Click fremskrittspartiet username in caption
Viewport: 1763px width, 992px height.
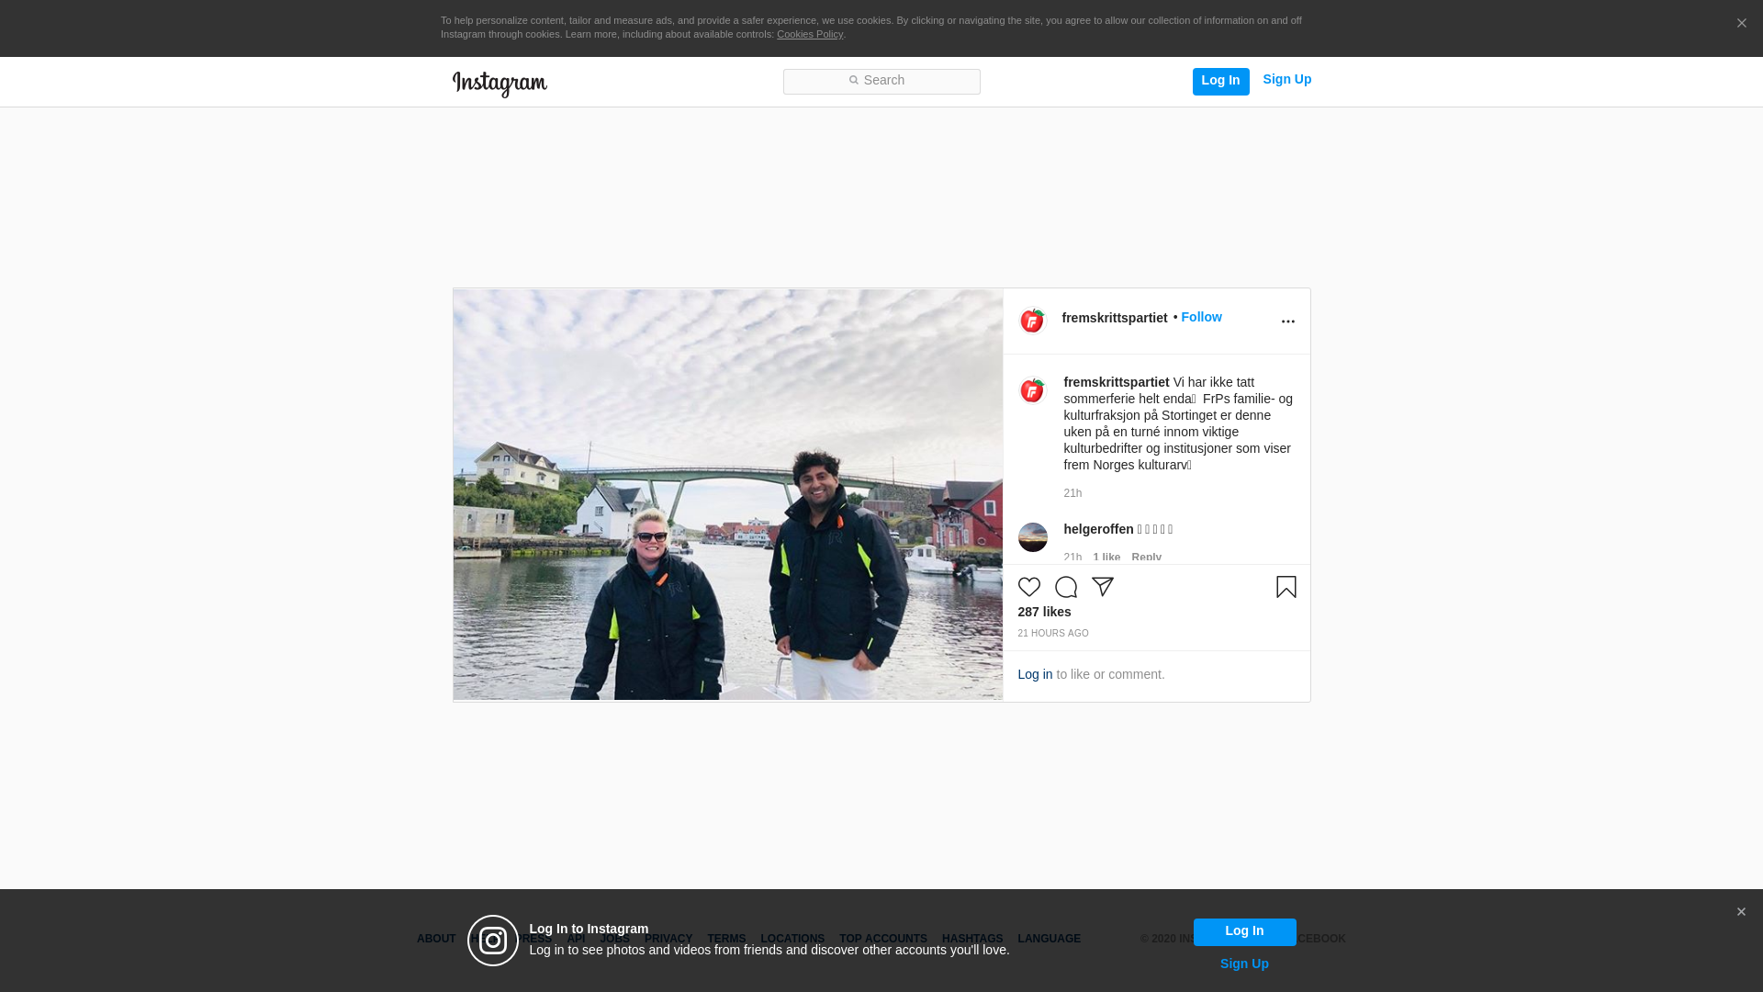coord(1117,382)
